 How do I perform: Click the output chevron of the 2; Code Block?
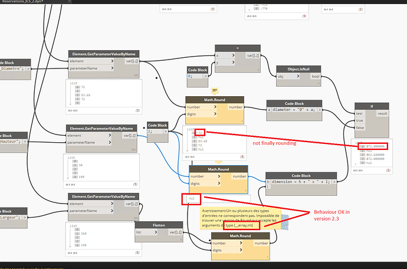coord(165,132)
